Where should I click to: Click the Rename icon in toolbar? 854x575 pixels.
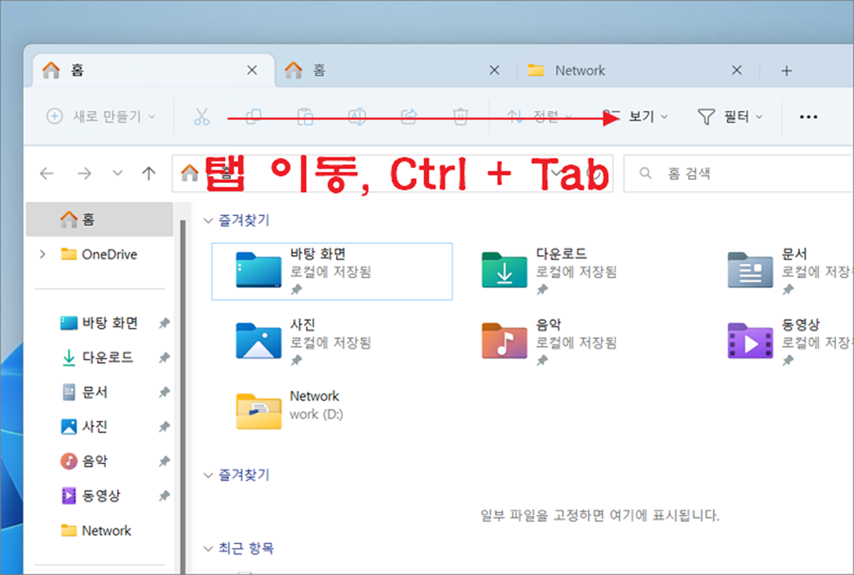tap(357, 117)
